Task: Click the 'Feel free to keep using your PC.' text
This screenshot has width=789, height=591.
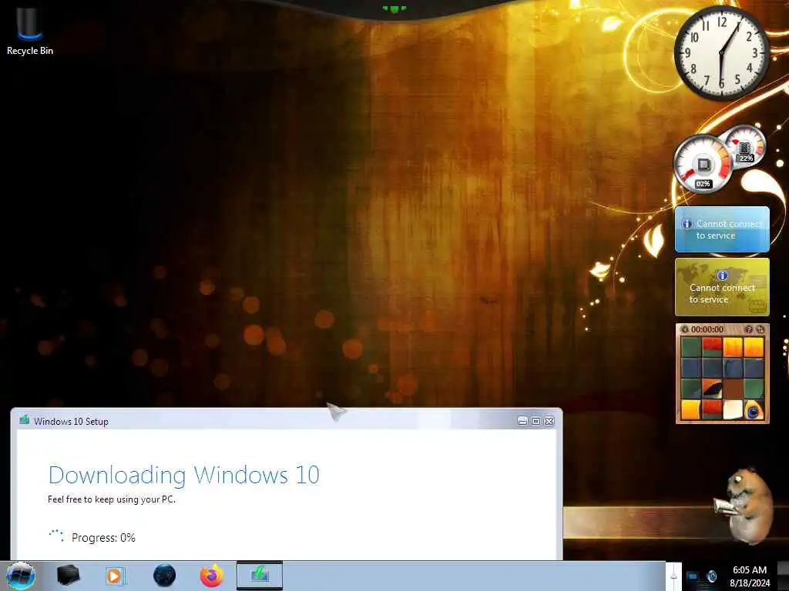Action: 112,499
